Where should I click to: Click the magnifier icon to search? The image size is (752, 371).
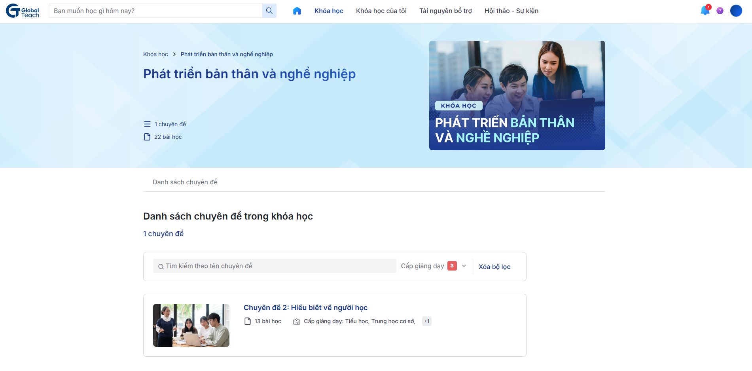tap(269, 11)
